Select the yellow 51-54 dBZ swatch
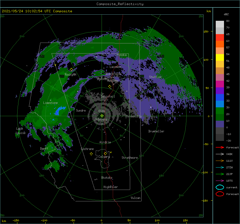The height and width of the screenshot is (224, 240). pos(220,58)
